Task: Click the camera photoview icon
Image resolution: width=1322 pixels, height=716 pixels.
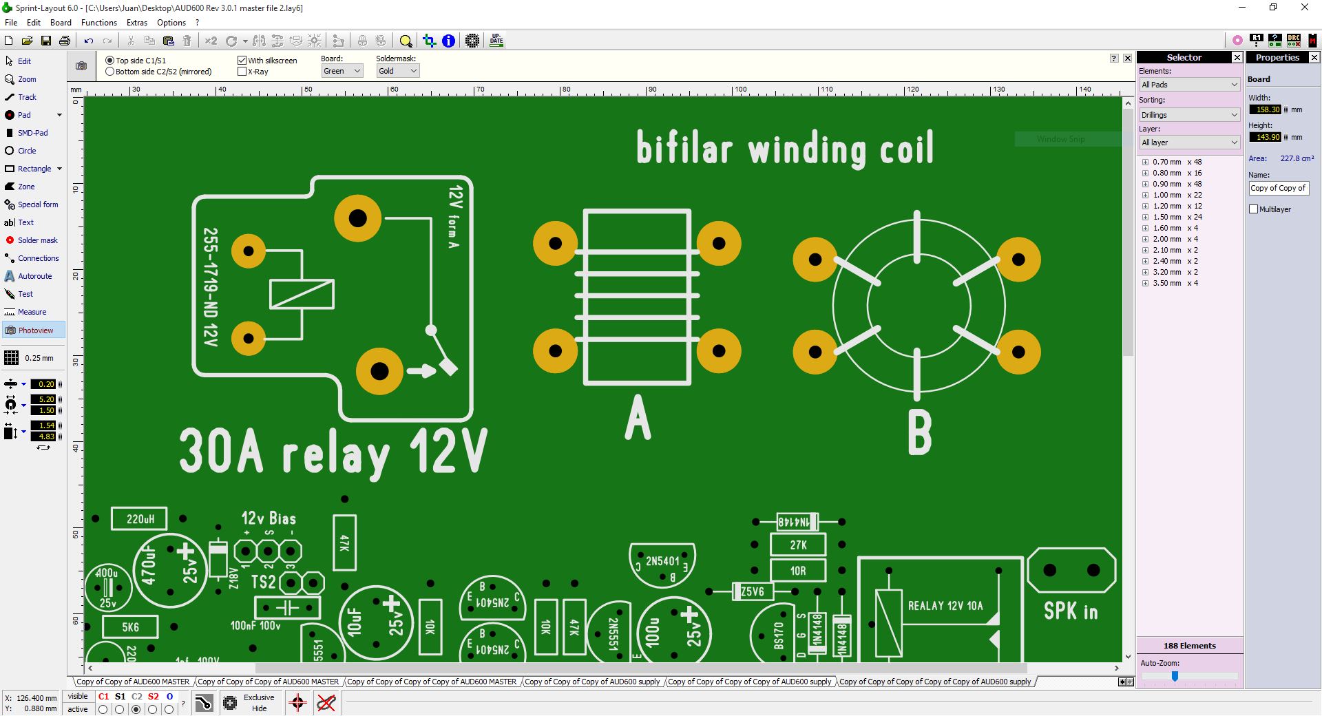Action: click(x=81, y=65)
